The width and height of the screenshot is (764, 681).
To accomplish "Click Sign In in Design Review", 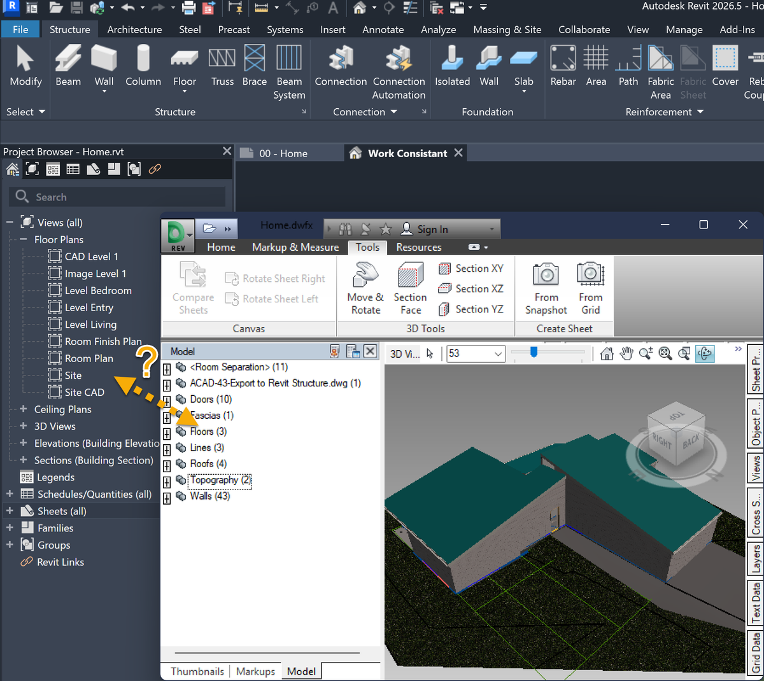I will (x=424, y=229).
